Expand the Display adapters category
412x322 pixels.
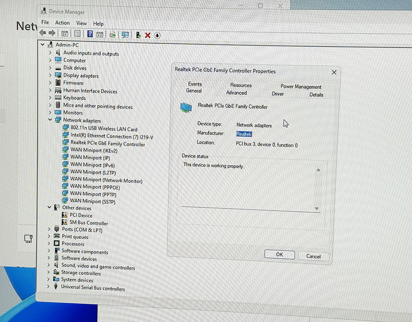coord(50,75)
